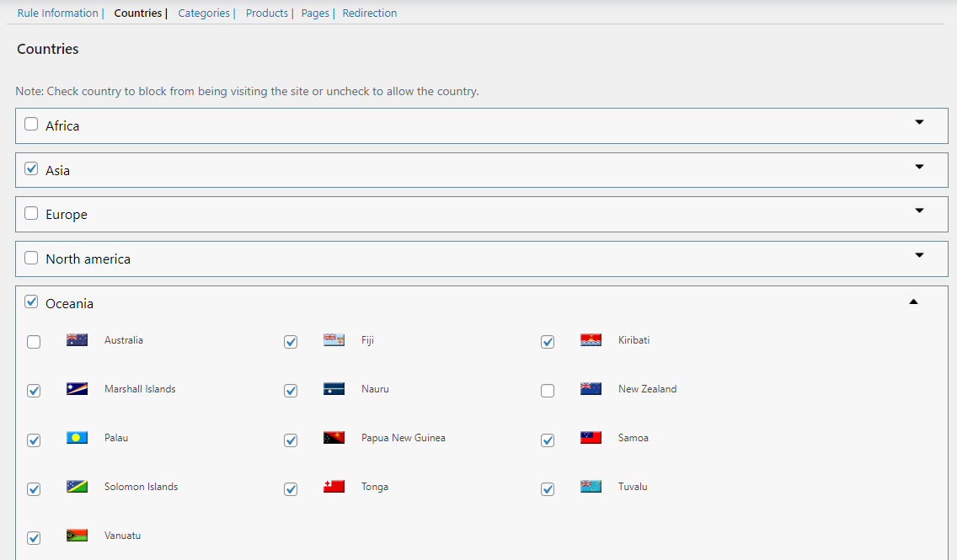957x560 pixels.
Task: Uncheck the Oceania continent checkbox
Action: [31, 302]
